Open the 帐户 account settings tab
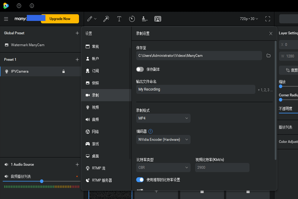The height and width of the screenshot is (199, 298). 106,59
